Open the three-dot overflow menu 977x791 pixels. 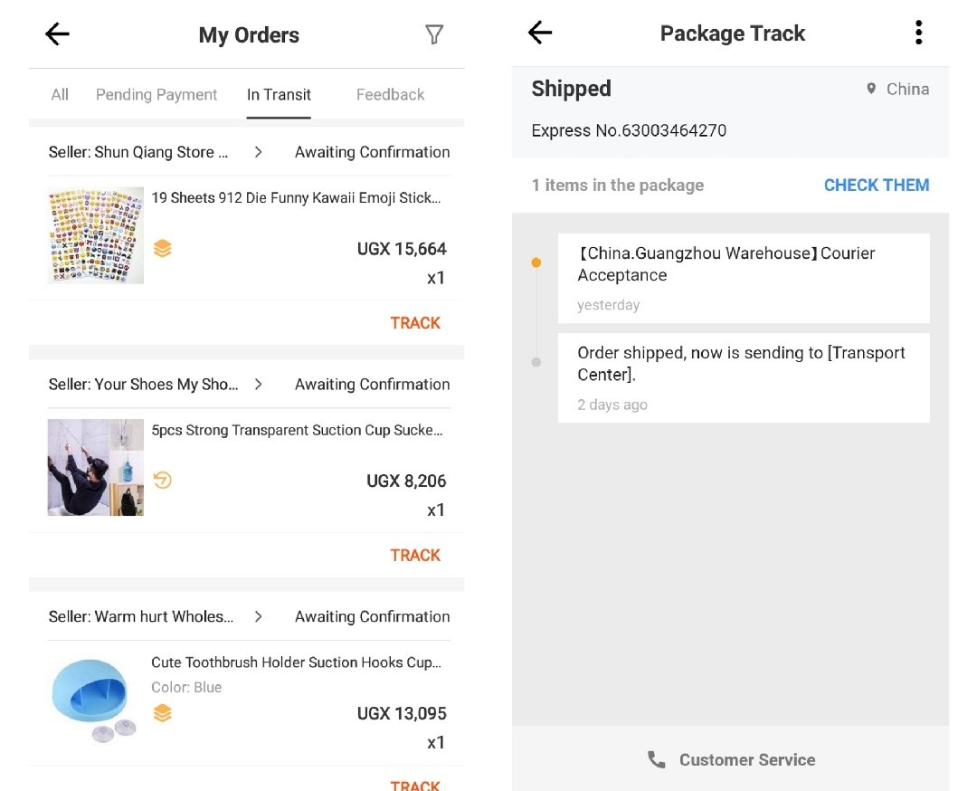pyautogui.click(x=918, y=33)
